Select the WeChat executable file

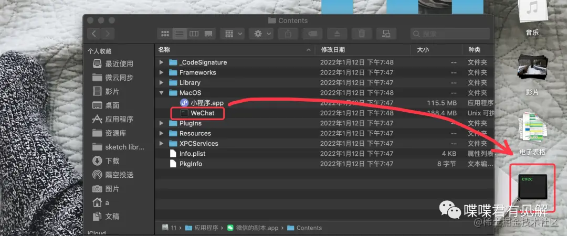pos(197,113)
